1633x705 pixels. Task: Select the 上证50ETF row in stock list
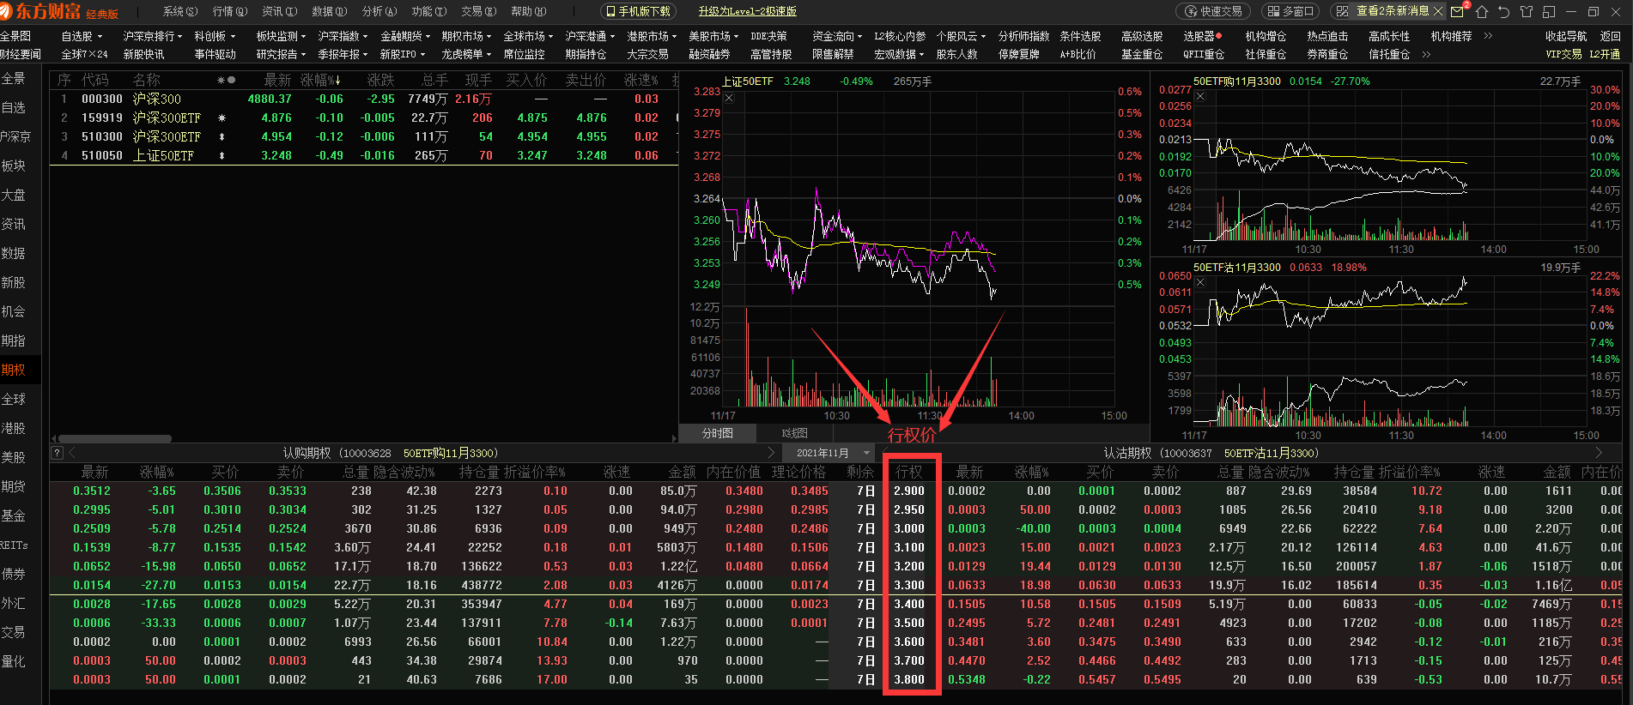click(363, 155)
